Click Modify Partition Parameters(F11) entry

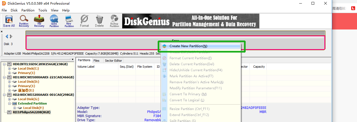(x=201, y=88)
